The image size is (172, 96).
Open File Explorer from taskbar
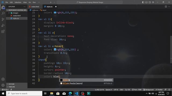tap(52, 93)
